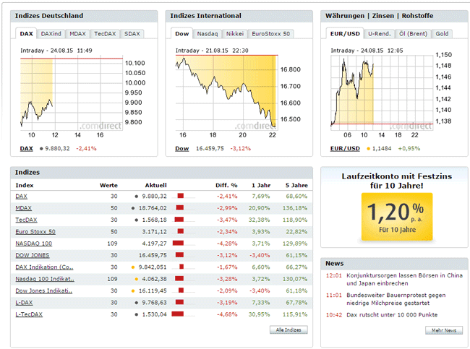470x349 pixels.
Task: Open the Euro Stoxx 50 index link
Action: point(35,231)
